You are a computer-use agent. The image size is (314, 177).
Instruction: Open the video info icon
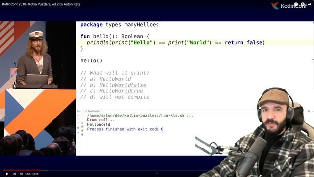click(x=296, y=4)
